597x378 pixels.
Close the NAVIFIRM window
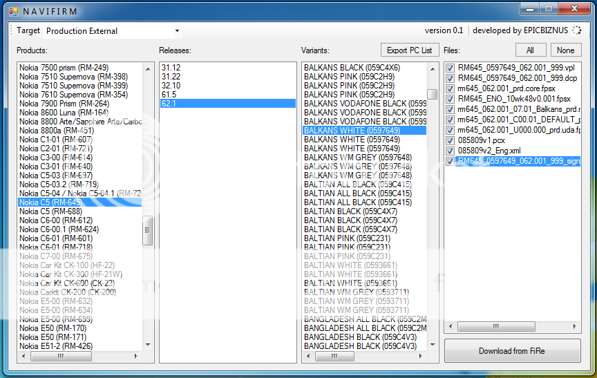click(x=574, y=9)
